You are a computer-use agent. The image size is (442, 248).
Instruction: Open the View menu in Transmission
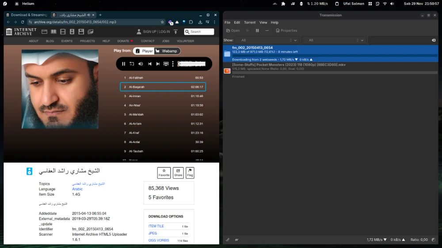[263, 23]
